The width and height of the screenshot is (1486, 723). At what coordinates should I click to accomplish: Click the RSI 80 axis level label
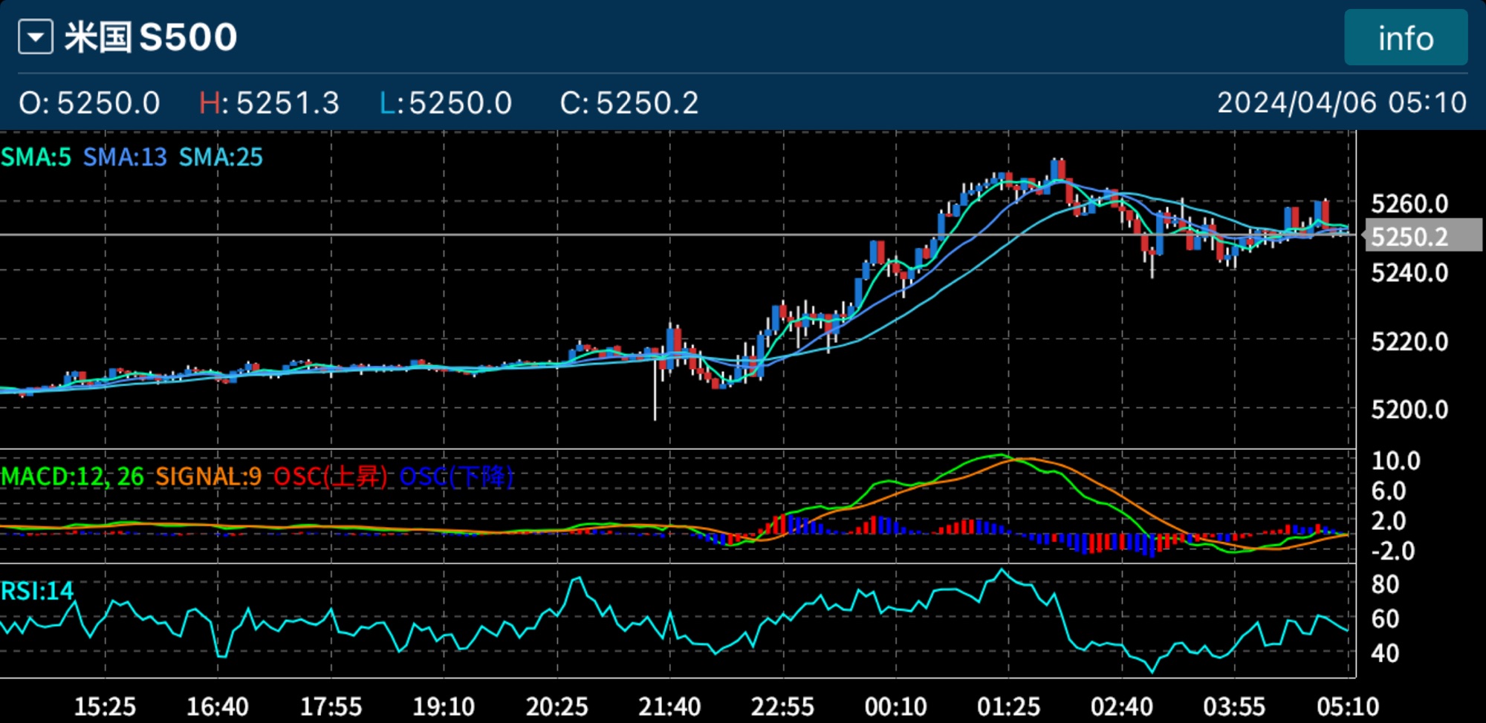coord(1385,585)
